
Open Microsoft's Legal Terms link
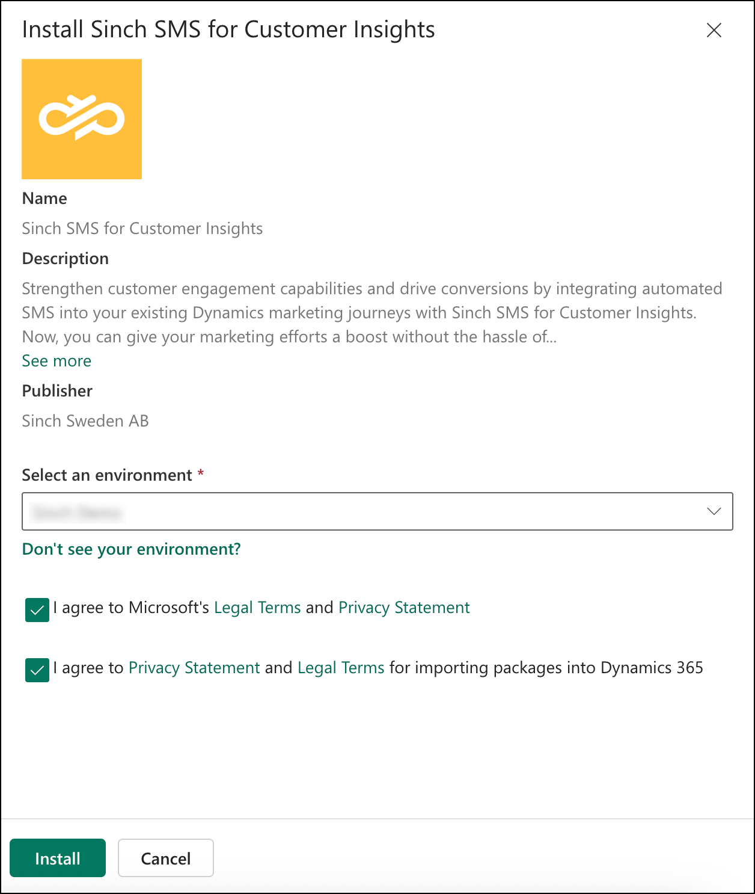point(257,607)
